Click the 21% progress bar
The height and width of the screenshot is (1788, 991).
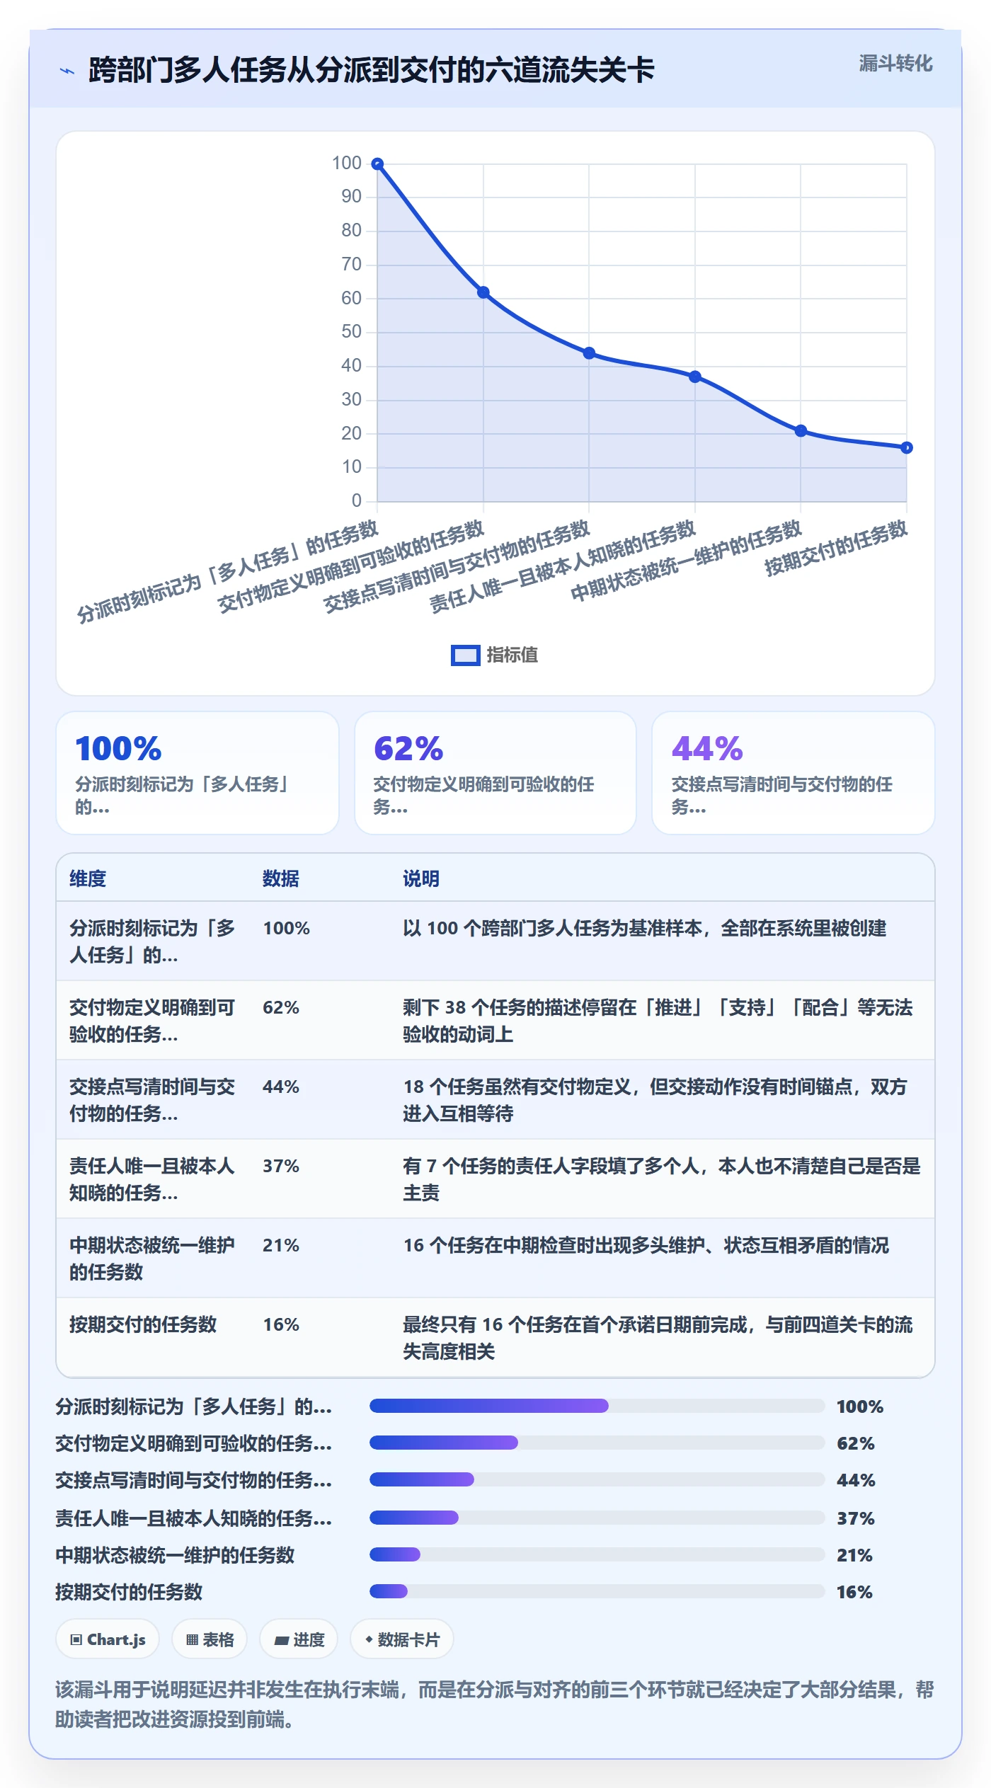coord(597,1554)
